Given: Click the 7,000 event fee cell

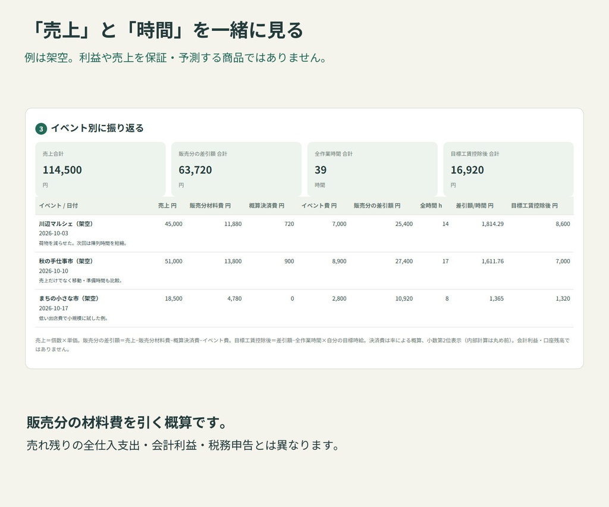Looking at the screenshot, I should pos(339,224).
